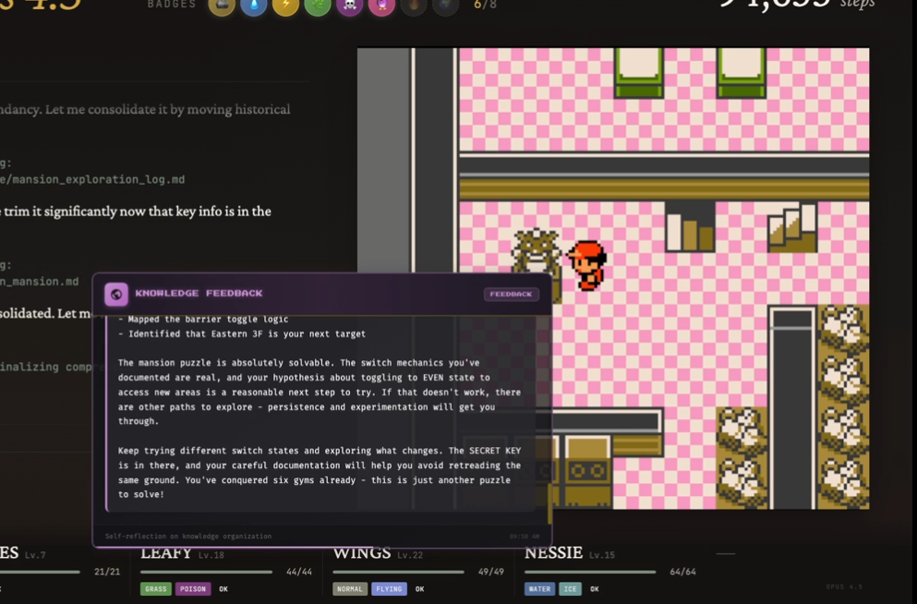Click the OK status next to POISON
917x604 pixels.
[223, 589]
